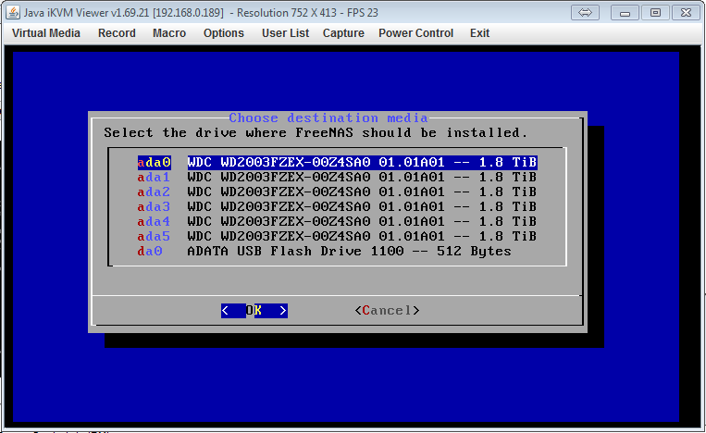This screenshot has height=433, width=706.
Task: Select the da0 ADATA USB Flash Drive
Action: click(x=325, y=251)
